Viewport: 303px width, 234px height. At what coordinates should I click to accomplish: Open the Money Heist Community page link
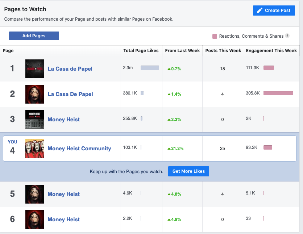tap(79, 149)
